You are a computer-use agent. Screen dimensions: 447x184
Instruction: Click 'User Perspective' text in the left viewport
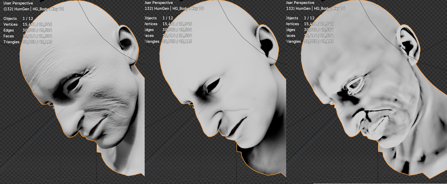click(x=18, y=3)
